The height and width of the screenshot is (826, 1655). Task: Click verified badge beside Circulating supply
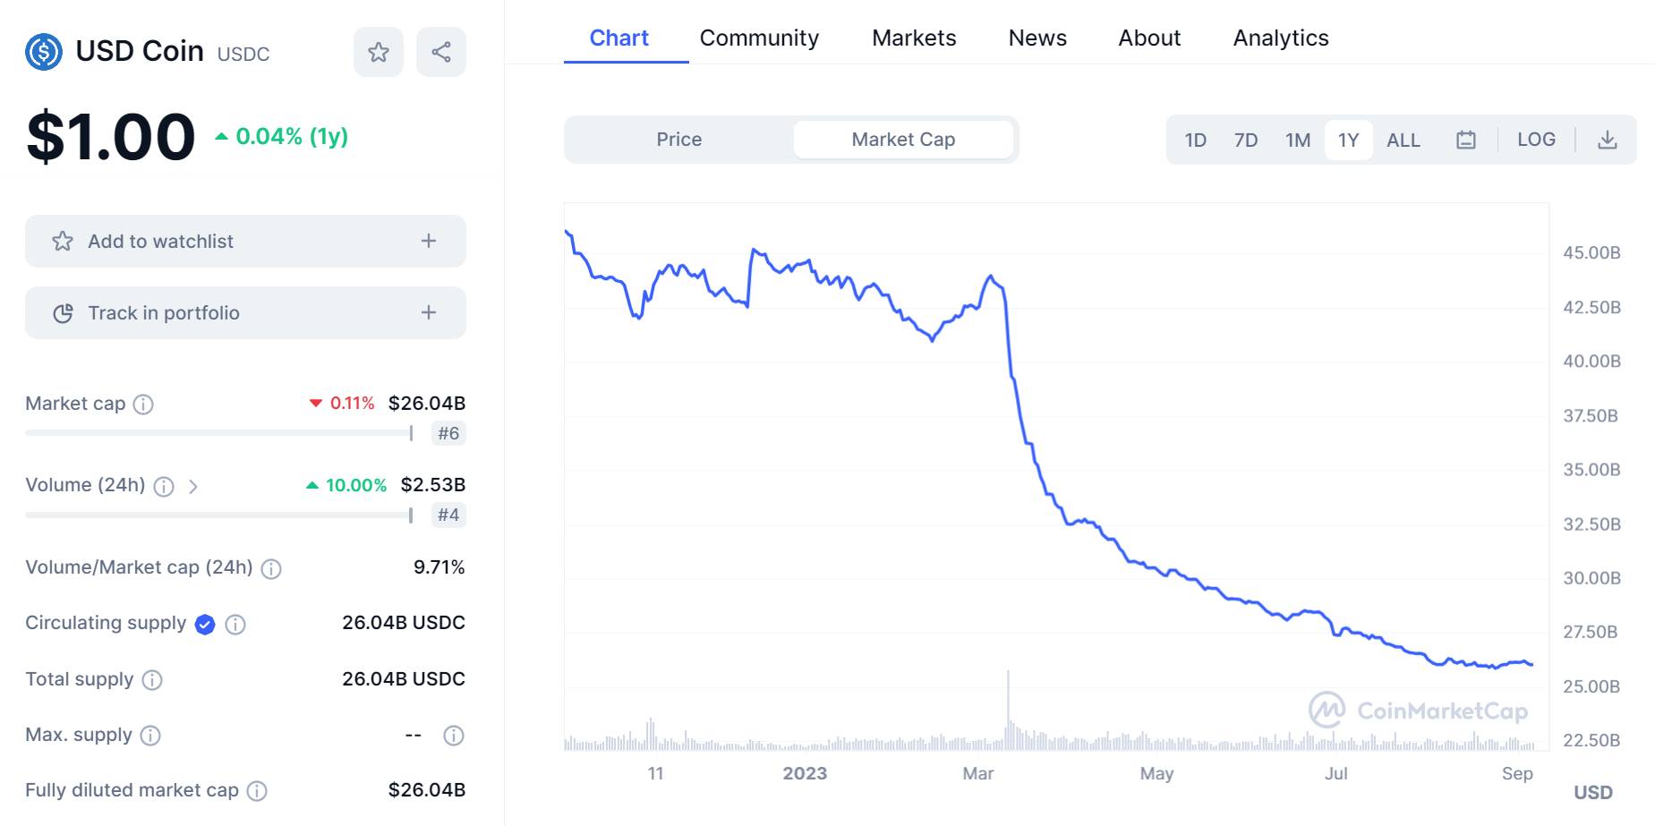coord(205,625)
